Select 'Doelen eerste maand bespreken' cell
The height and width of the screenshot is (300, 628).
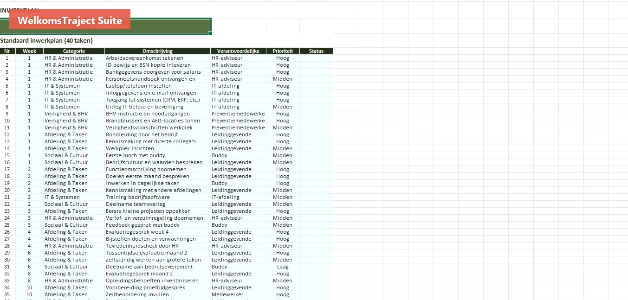(x=158, y=176)
